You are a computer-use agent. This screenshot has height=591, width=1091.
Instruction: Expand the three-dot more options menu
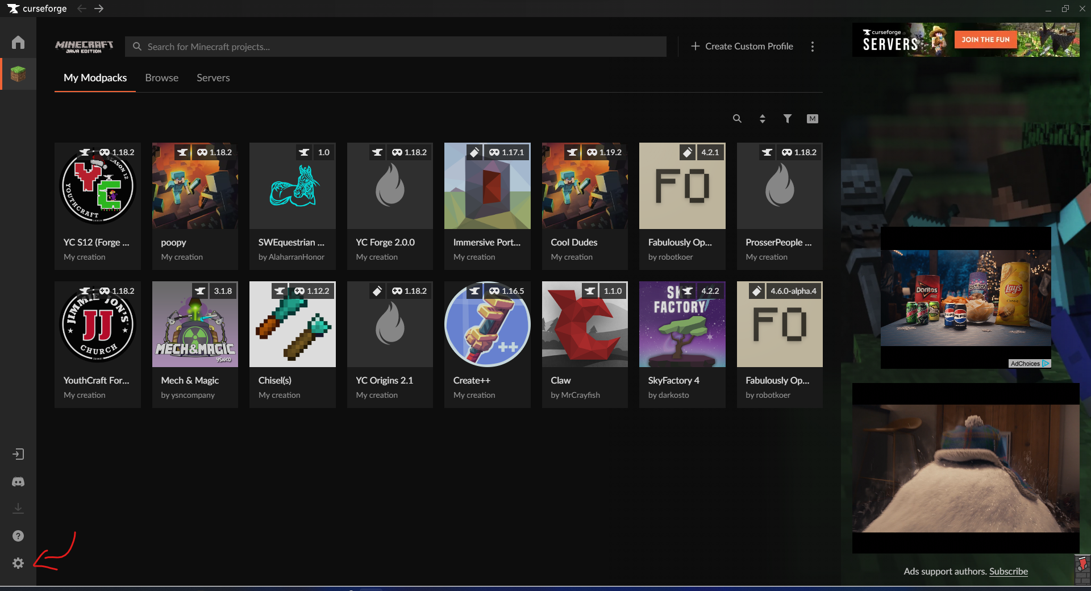tap(813, 47)
